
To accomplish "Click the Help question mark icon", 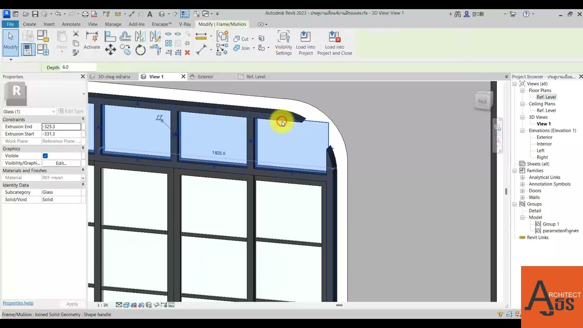I will pos(526,14).
